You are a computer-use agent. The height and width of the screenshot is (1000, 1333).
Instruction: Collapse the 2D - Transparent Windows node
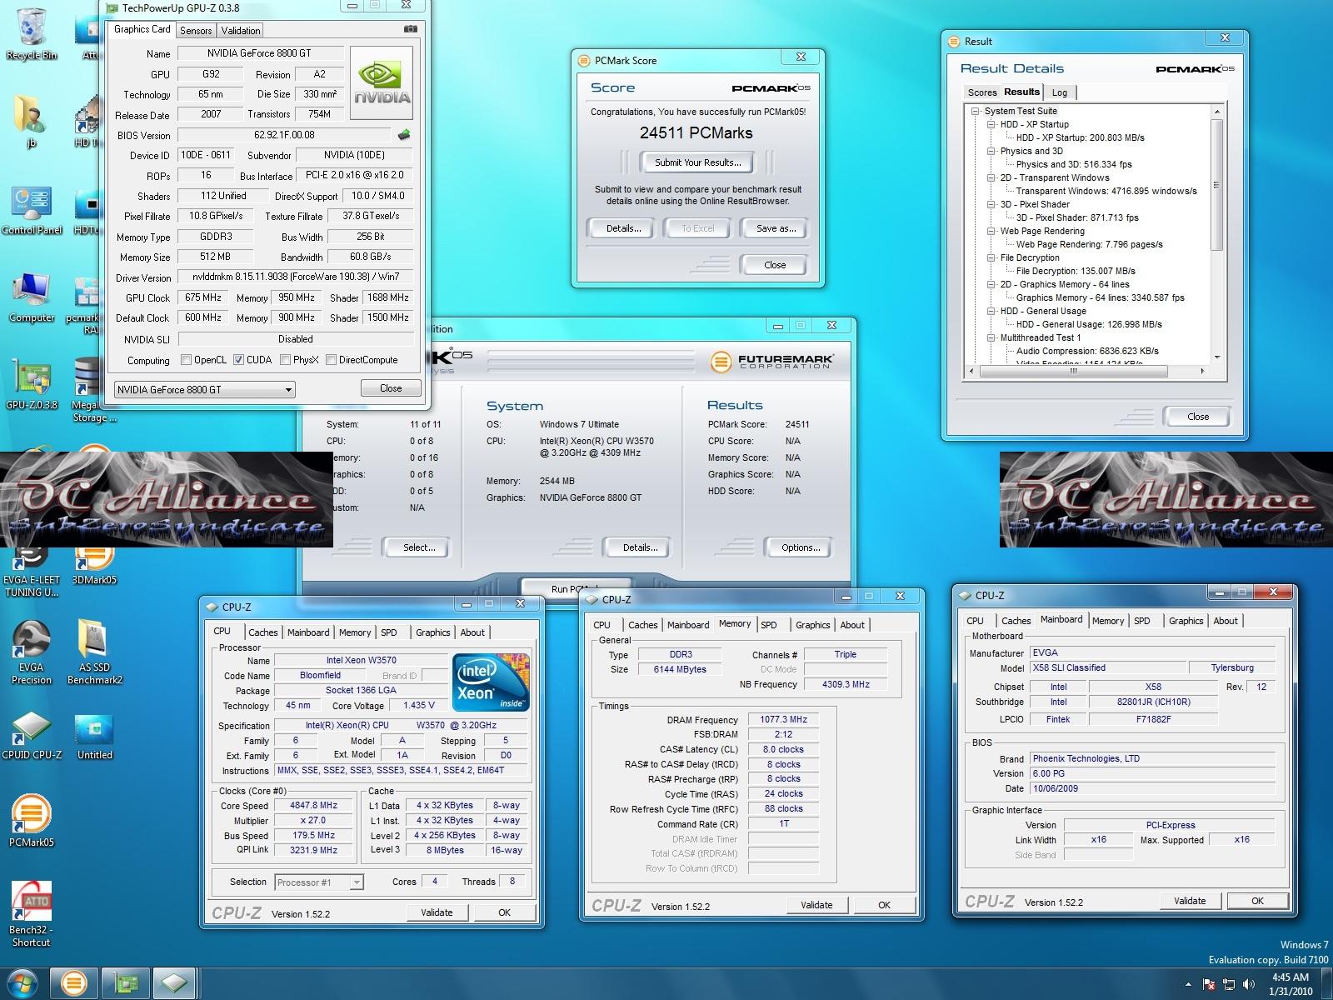[x=991, y=177]
